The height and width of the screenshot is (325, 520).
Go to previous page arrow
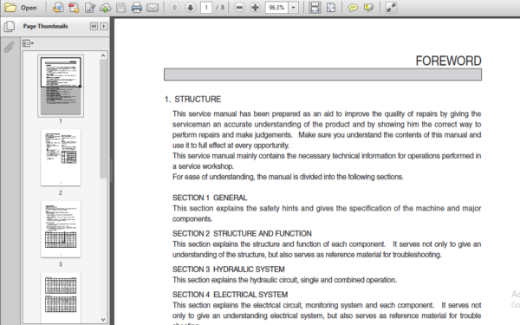coord(174,7)
